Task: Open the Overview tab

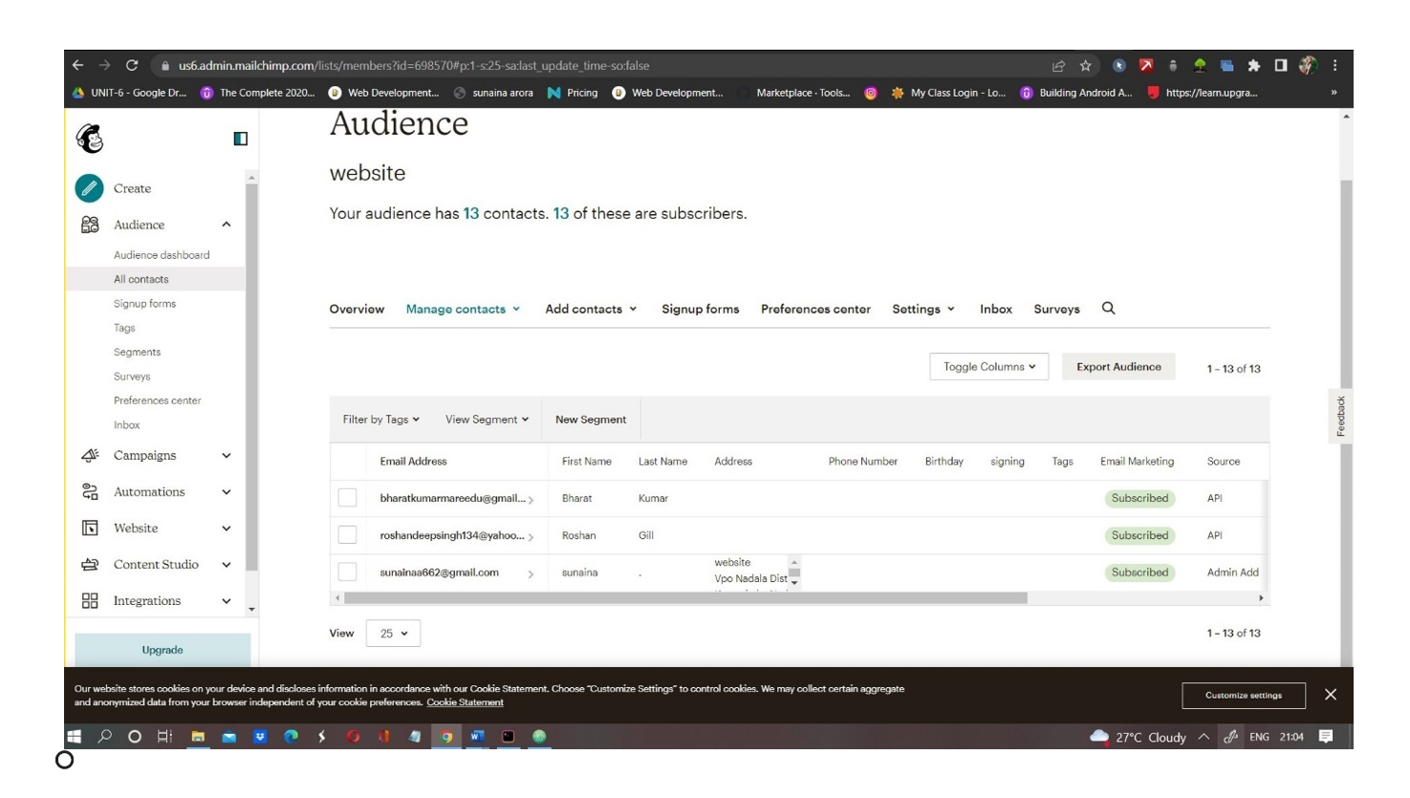Action: 357,310
